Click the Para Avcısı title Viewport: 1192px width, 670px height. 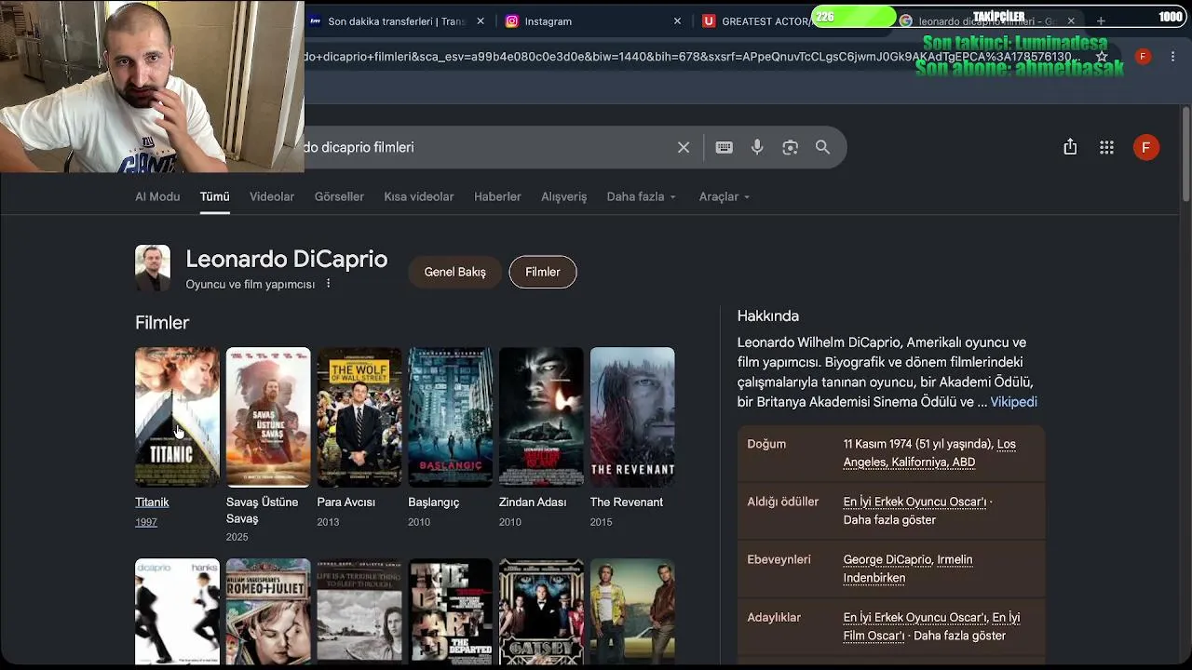(345, 502)
